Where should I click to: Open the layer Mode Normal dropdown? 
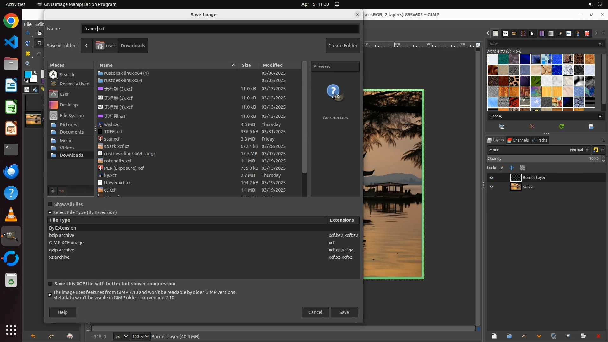579,150
